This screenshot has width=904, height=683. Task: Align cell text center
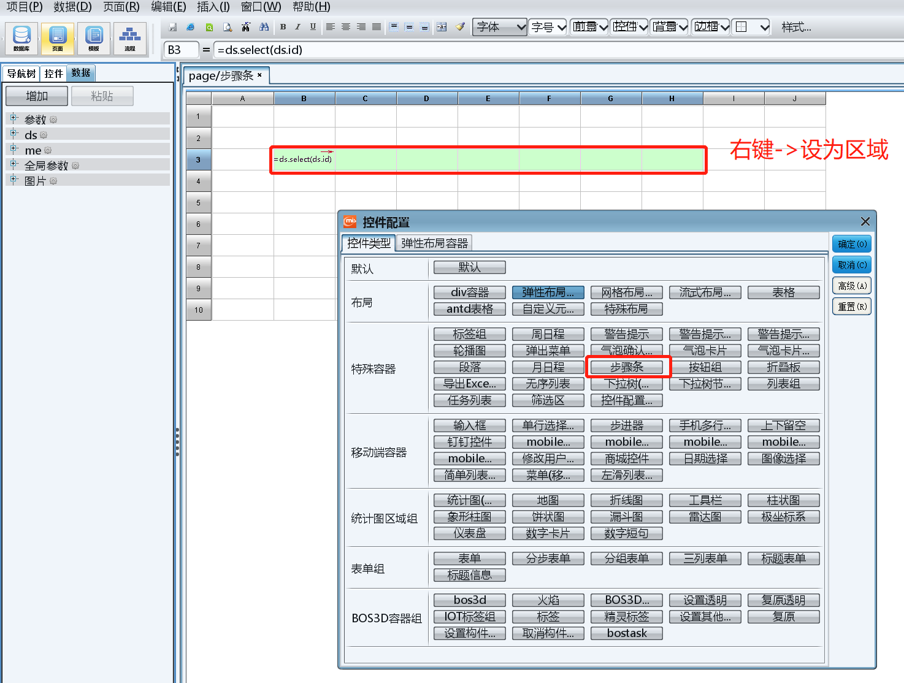tap(346, 27)
